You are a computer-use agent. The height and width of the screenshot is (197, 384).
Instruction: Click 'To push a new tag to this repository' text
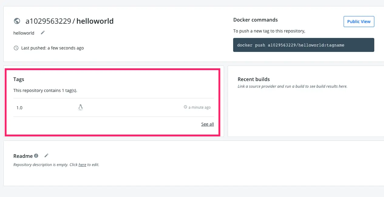point(269,31)
